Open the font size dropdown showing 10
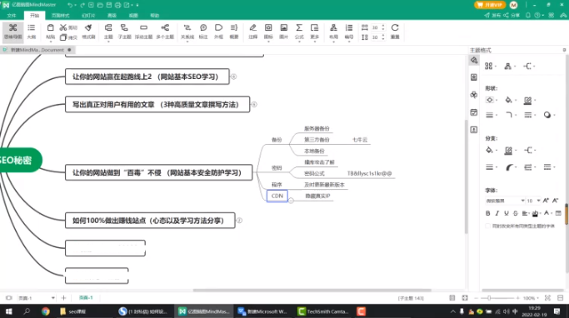This screenshot has width=569, height=318. (x=533, y=201)
